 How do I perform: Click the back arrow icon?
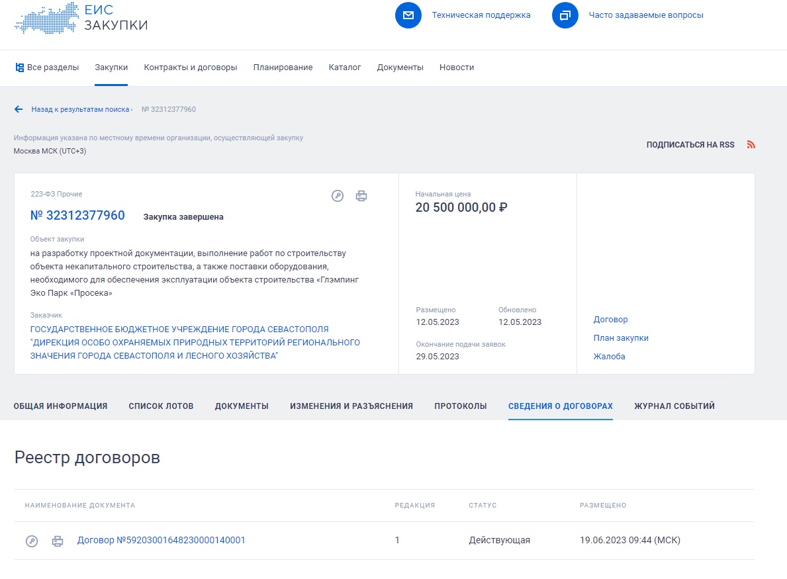[x=19, y=109]
